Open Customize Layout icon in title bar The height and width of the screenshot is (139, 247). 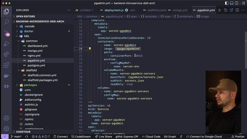(x=244, y=3)
